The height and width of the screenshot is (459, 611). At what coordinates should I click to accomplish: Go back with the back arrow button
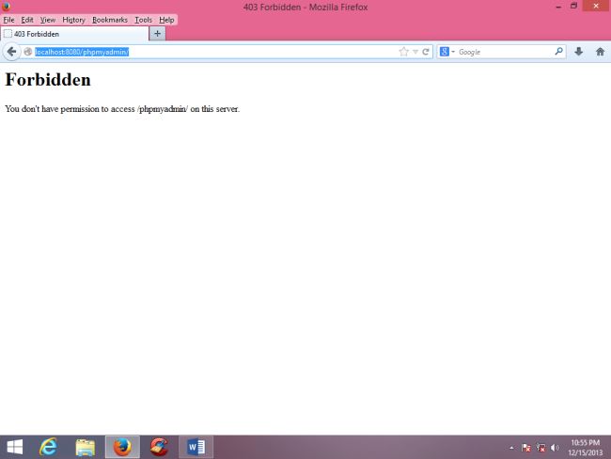(11, 52)
